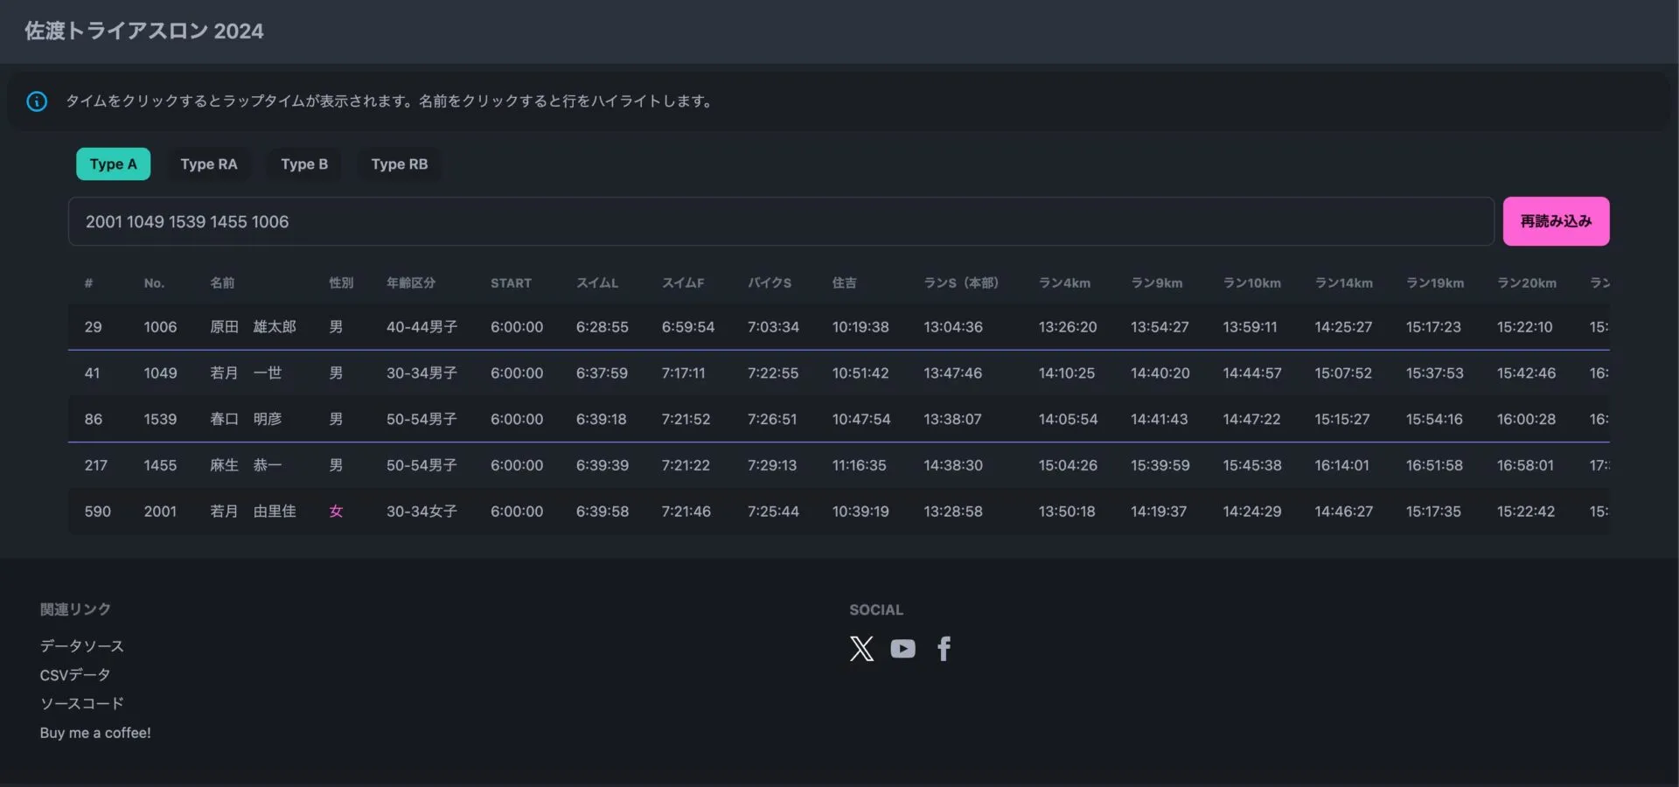Click 麻生 恭一's 住吉 time 11:16:35

tap(859, 465)
